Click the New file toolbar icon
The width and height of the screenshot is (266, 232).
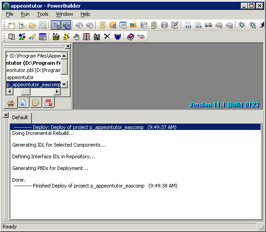(12, 25)
